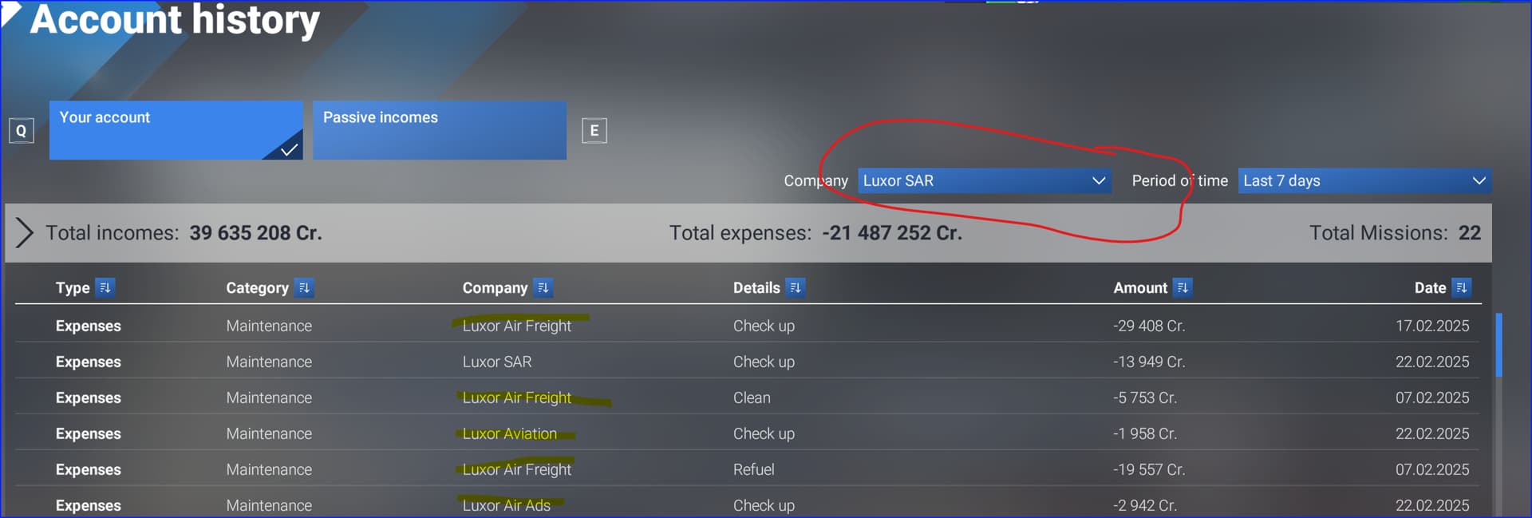The image size is (1532, 518).
Task: Click the Company column sort icon
Action: click(x=543, y=287)
